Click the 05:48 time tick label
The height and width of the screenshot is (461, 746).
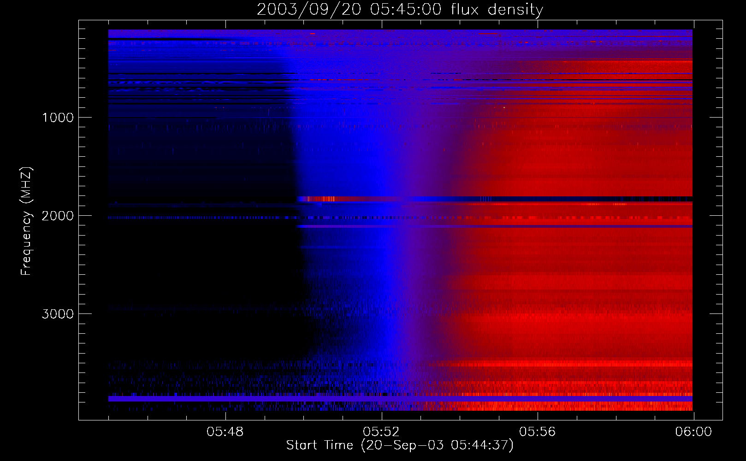pos(225,432)
